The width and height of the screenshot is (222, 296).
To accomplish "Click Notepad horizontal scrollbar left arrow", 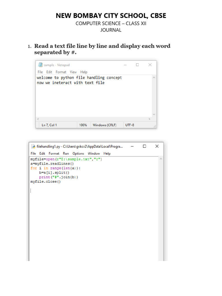I will pos(38,119).
